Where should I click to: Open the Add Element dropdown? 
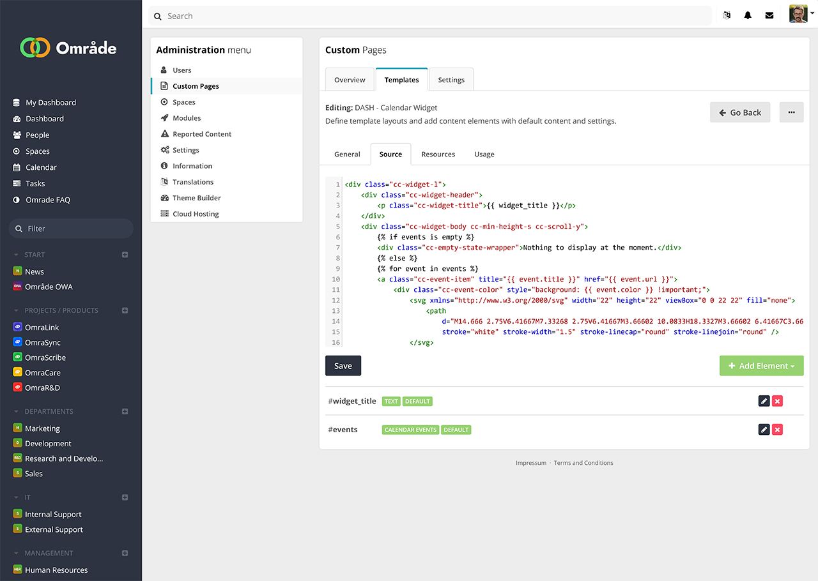pyautogui.click(x=761, y=366)
